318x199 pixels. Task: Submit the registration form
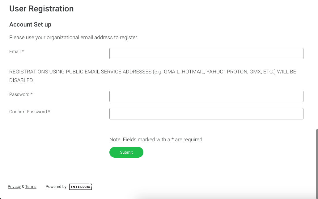tap(126, 152)
